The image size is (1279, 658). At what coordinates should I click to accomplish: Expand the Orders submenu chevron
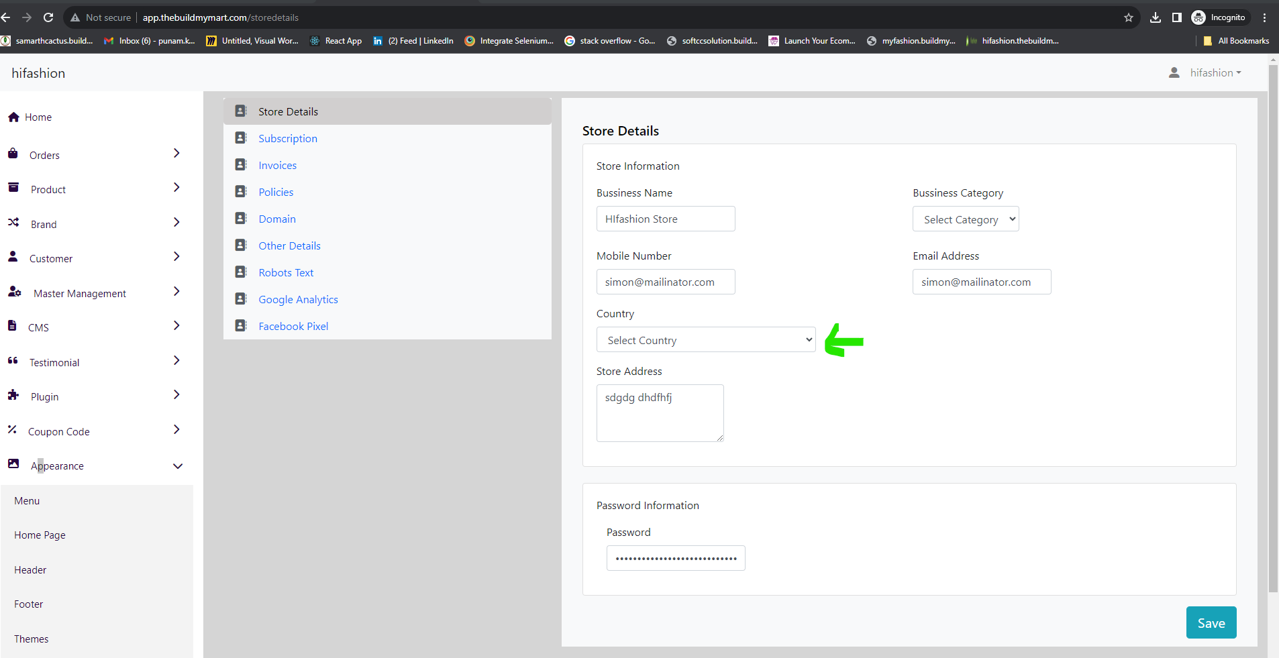pos(176,153)
